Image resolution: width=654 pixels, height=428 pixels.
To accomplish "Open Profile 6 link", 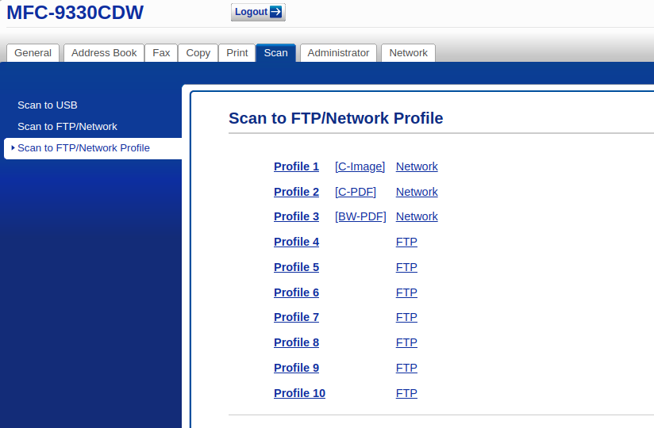I will pyautogui.click(x=297, y=292).
